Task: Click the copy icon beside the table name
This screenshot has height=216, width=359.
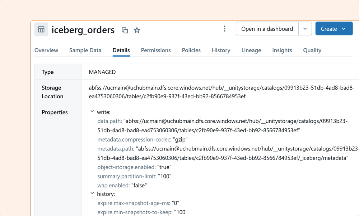Action: pyautogui.click(x=125, y=30)
